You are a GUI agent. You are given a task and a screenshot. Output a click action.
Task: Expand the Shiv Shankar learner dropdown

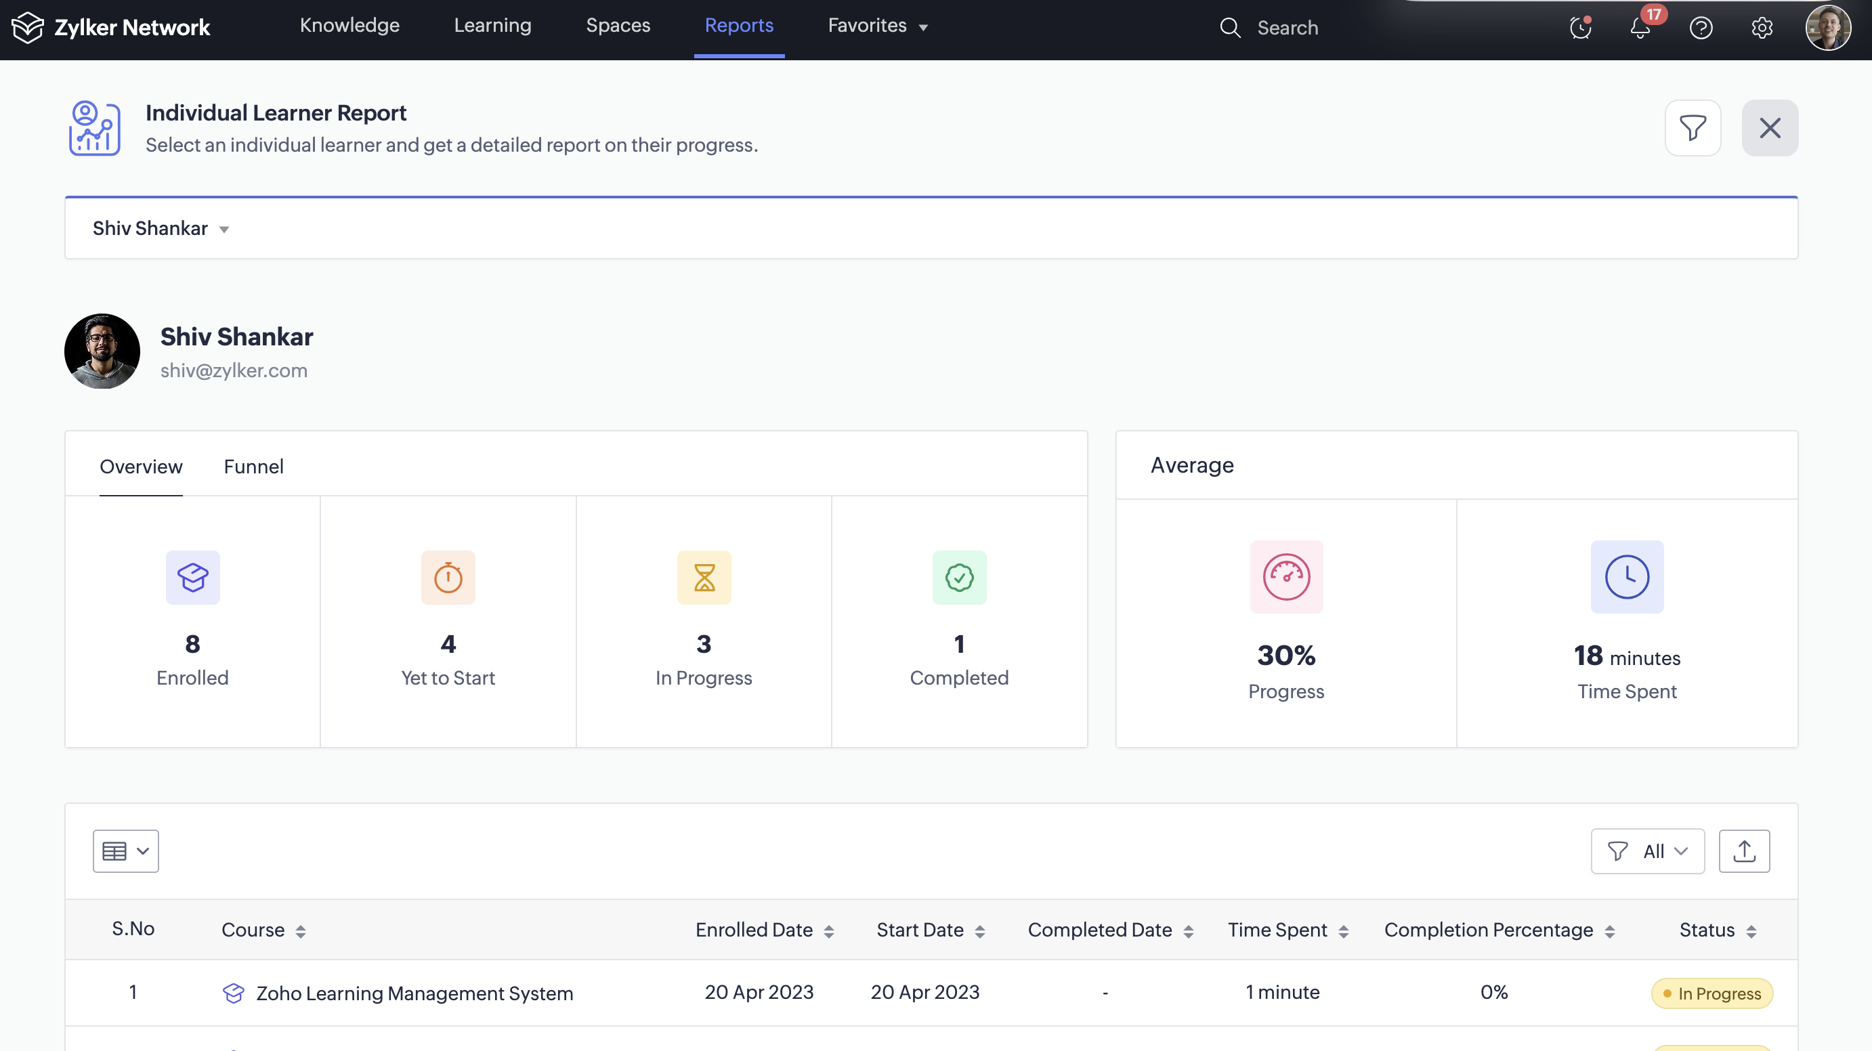coord(161,228)
